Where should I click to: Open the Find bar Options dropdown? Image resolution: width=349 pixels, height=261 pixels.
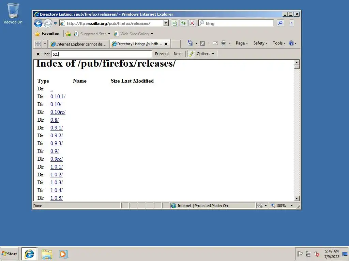pyautogui.click(x=205, y=54)
